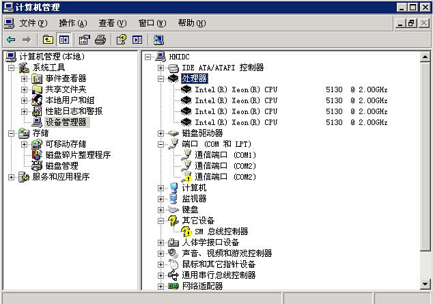Click the print toolbar icon
433x304 pixels.
tap(100, 40)
